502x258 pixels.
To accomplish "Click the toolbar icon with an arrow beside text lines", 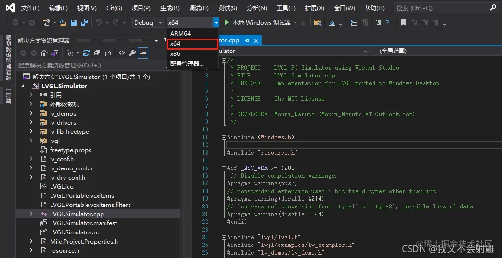I will point(389,23).
